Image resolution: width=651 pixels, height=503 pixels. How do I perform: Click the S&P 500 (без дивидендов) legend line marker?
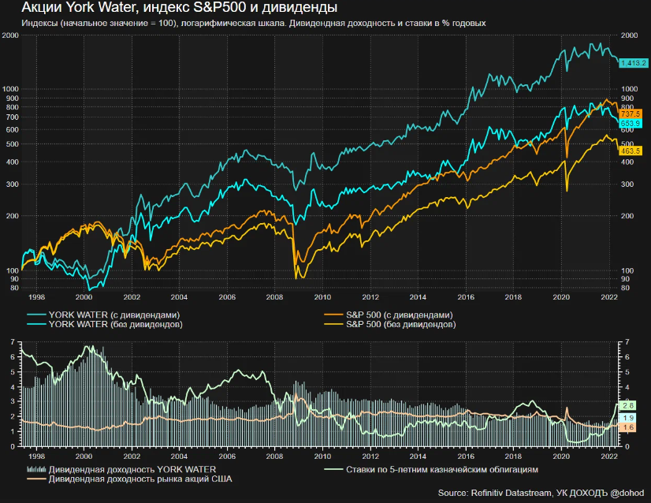click(x=337, y=324)
